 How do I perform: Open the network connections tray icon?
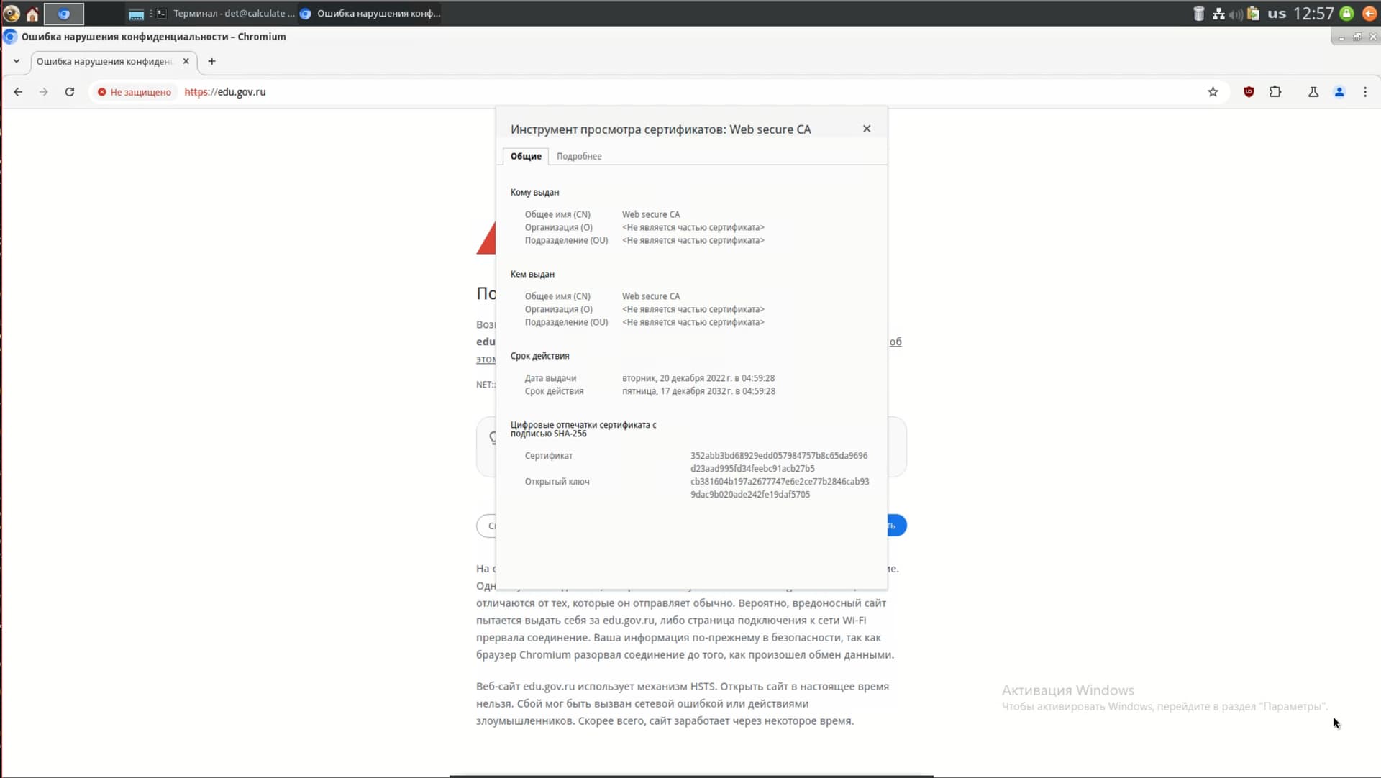pos(1218,14)
